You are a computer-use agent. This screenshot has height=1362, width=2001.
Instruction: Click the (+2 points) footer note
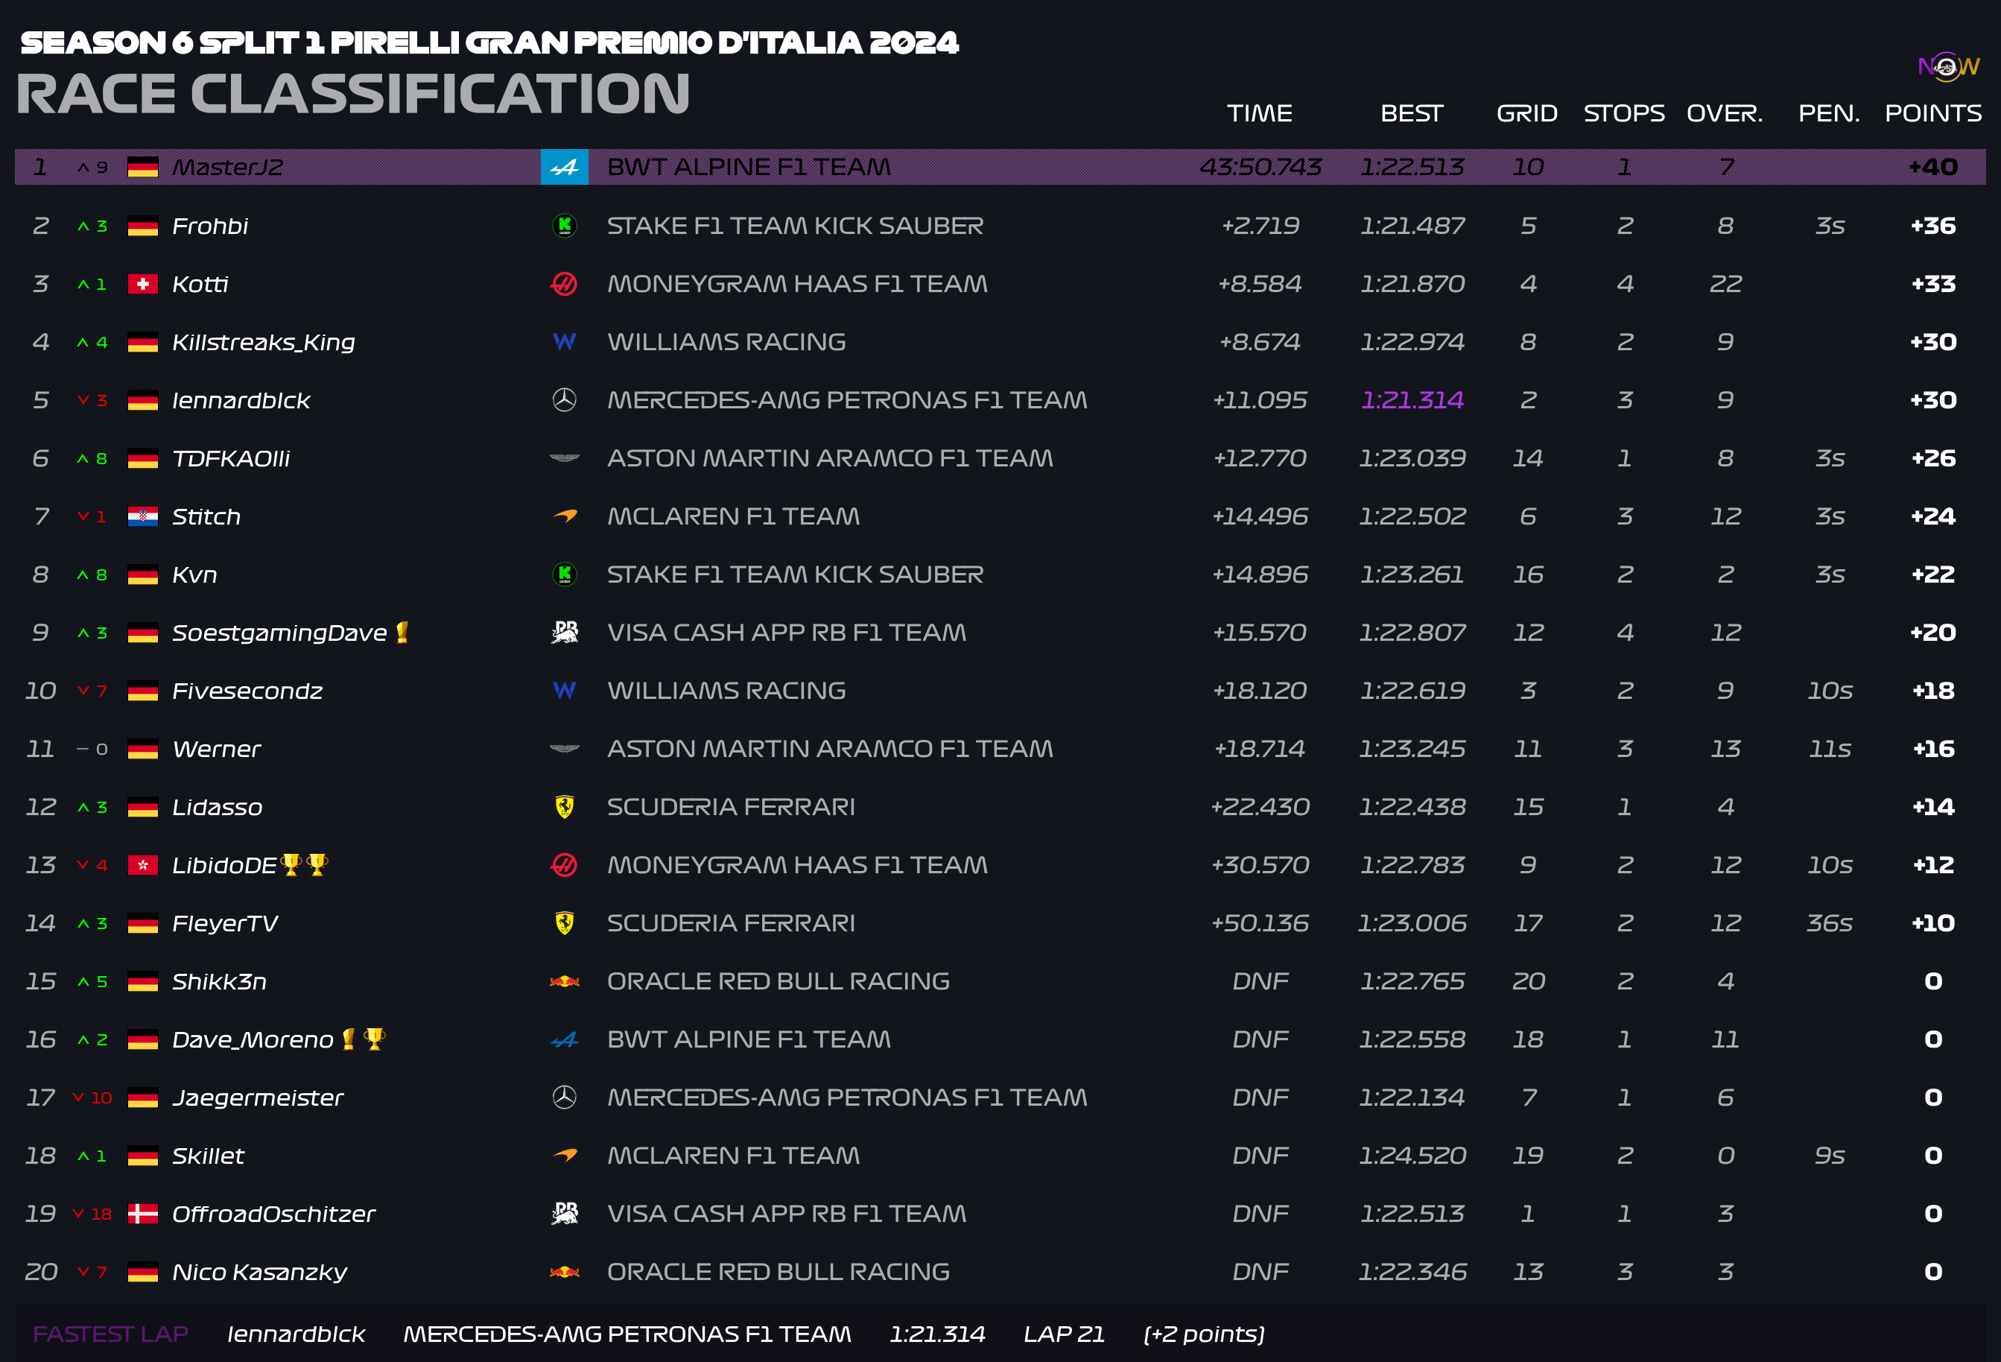[1204, 1334]
